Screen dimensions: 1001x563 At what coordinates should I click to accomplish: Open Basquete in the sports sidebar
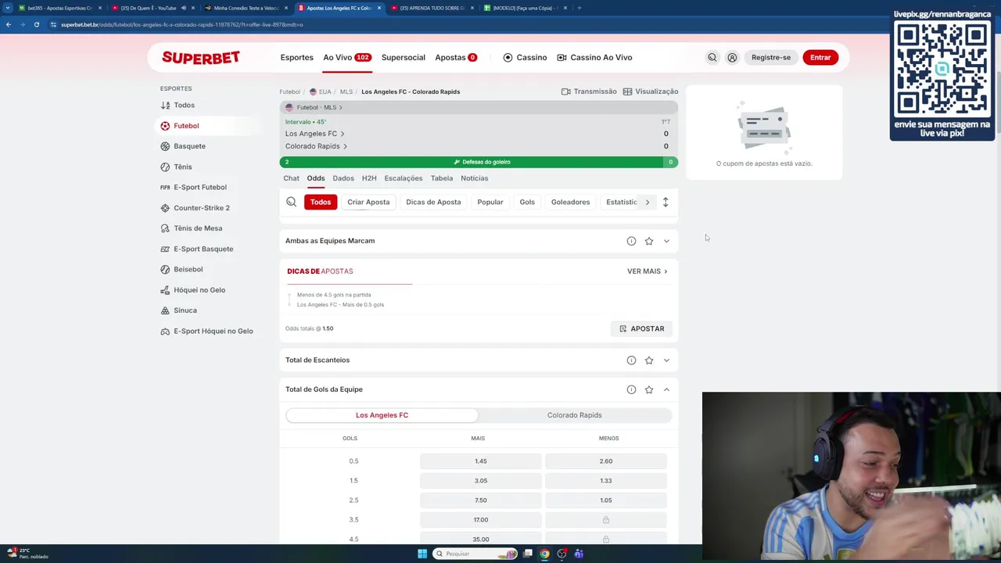tap(183, 146)
